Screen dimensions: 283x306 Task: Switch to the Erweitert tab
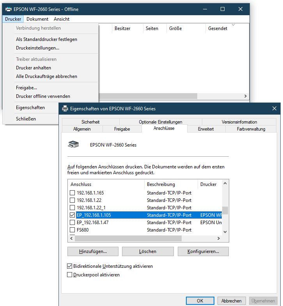click(206, 129)
